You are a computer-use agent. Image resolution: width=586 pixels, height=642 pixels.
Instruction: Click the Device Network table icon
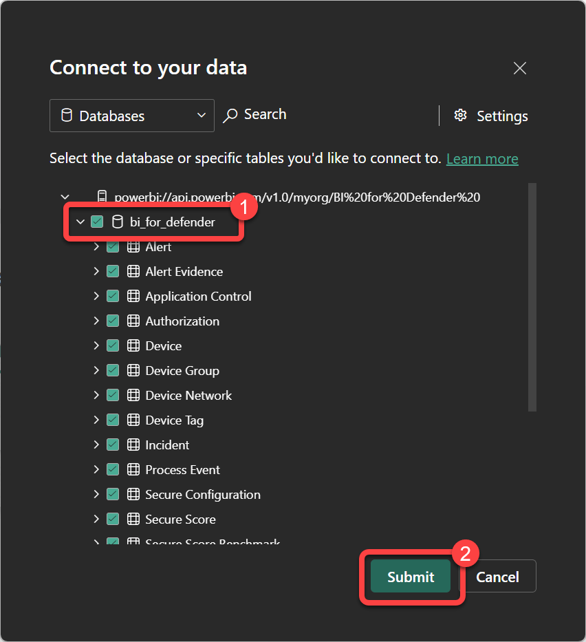(x=133, y=395)
